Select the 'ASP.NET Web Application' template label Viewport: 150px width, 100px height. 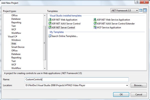point(64,20)
